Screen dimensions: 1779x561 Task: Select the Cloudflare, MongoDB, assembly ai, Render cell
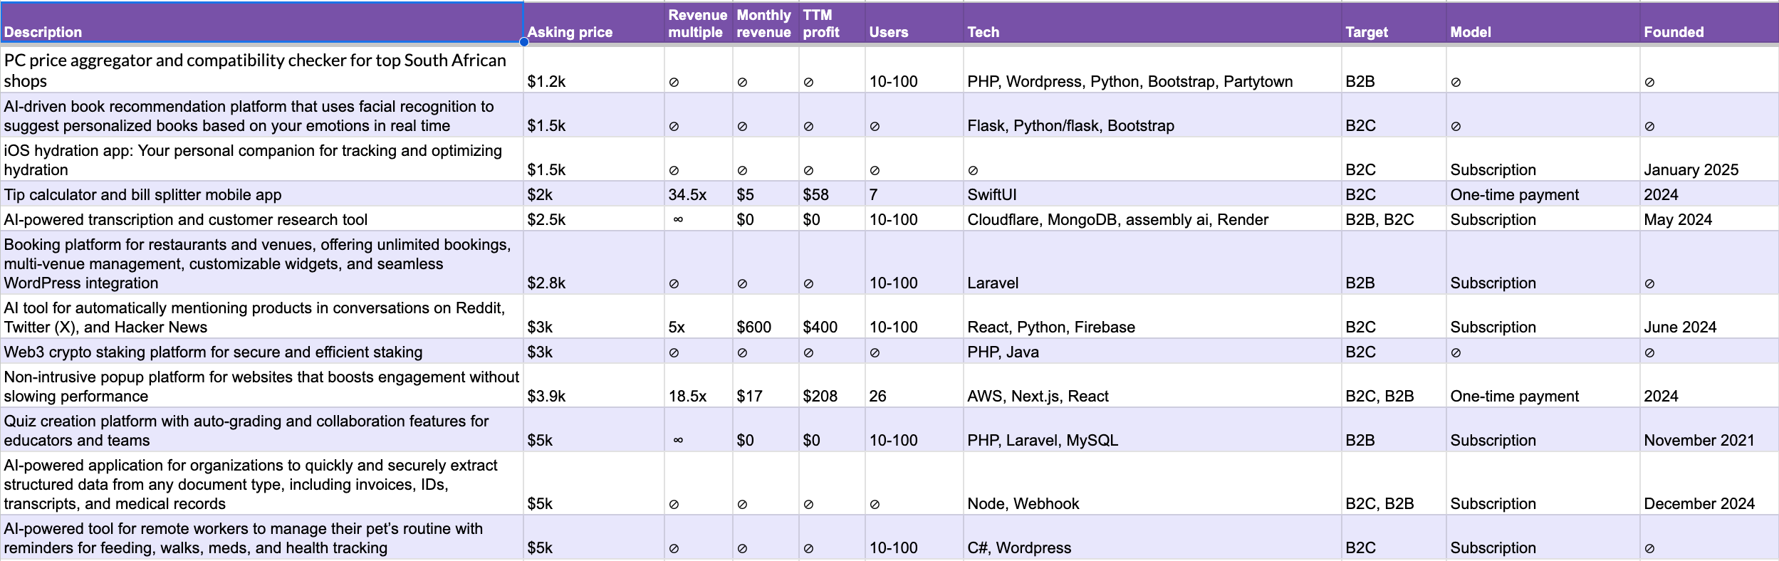tap(1152, 219)
